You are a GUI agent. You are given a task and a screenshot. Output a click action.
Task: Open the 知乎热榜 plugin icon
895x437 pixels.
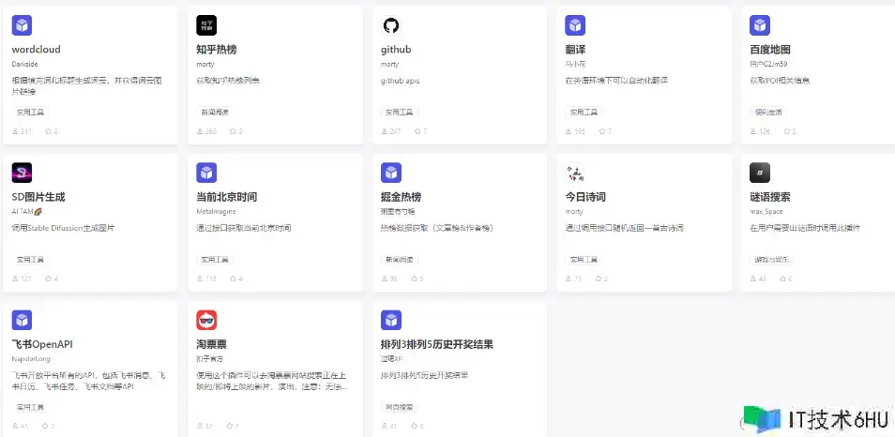[206, 25]
